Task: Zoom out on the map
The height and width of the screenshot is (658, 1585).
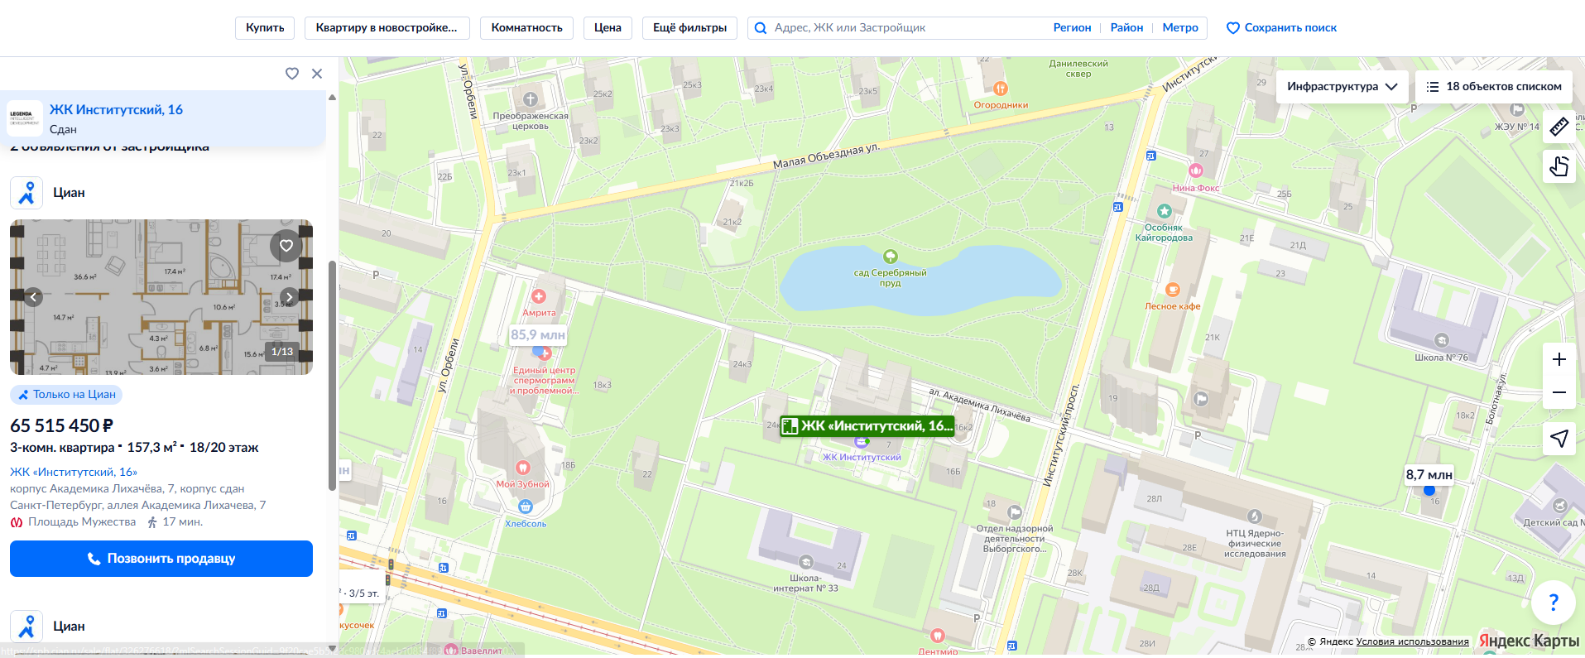Action: [1559, 392]
